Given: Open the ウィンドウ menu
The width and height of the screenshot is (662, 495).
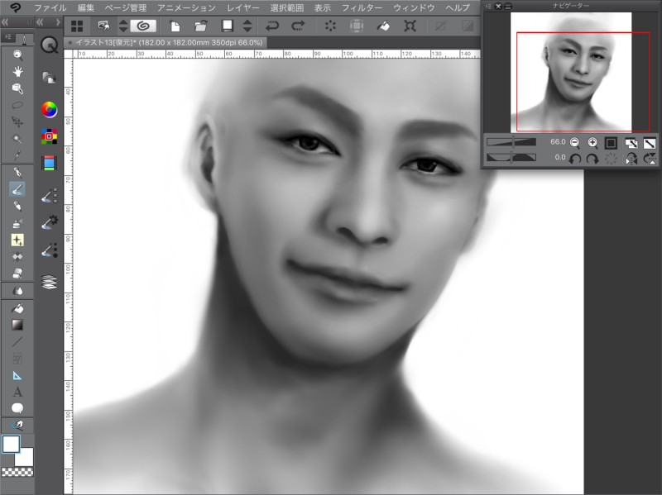Looking at the screenshot, I should [414, 7].
